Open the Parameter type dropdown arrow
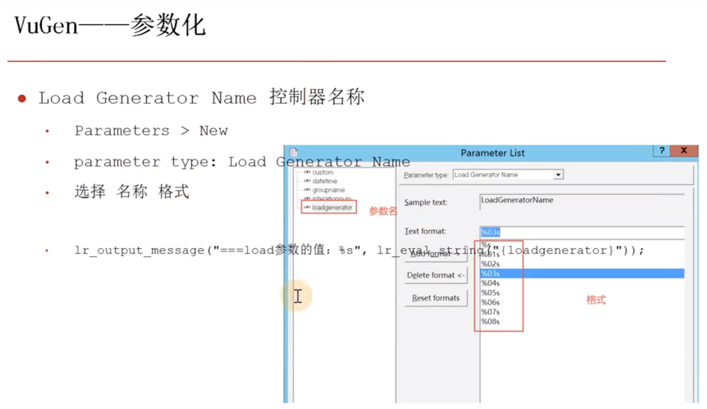Screen dimensions: 707x409 click(x=558, y=175)
